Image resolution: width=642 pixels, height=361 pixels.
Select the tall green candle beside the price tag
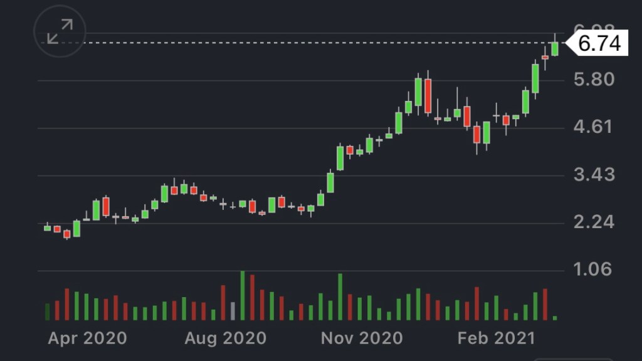coord(535,78)
